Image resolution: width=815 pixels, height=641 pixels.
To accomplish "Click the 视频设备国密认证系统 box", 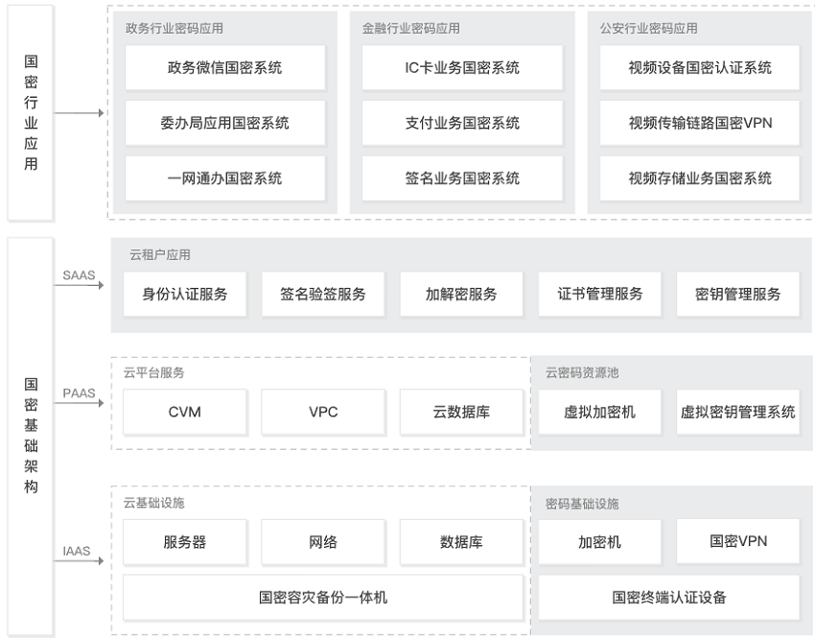I will click(700, 68).
